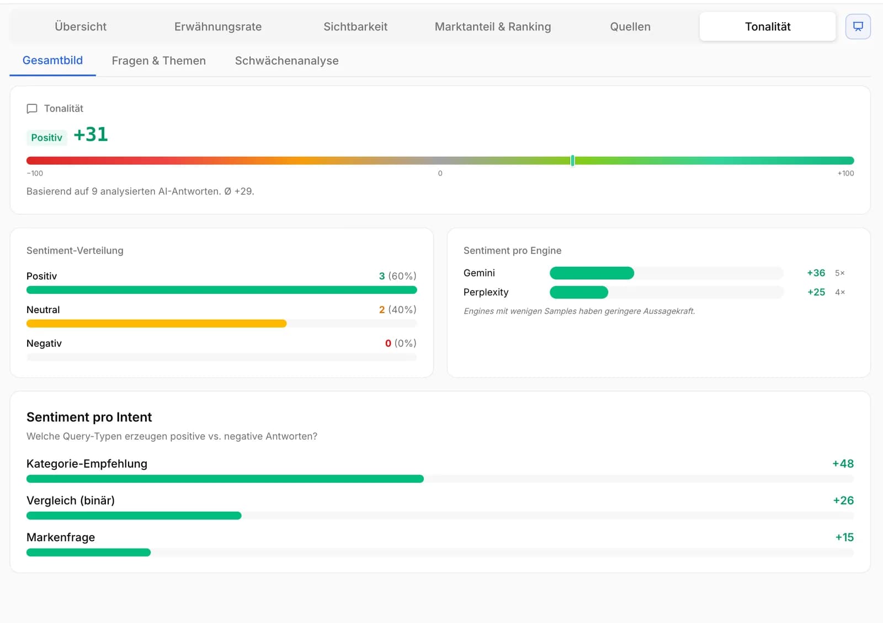Select the Tonalität tab

point(768,27)
